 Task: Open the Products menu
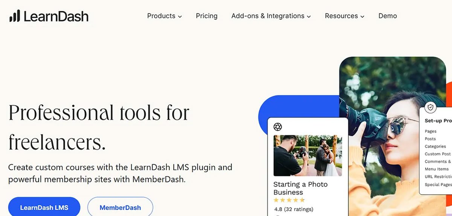pos(165,16)
